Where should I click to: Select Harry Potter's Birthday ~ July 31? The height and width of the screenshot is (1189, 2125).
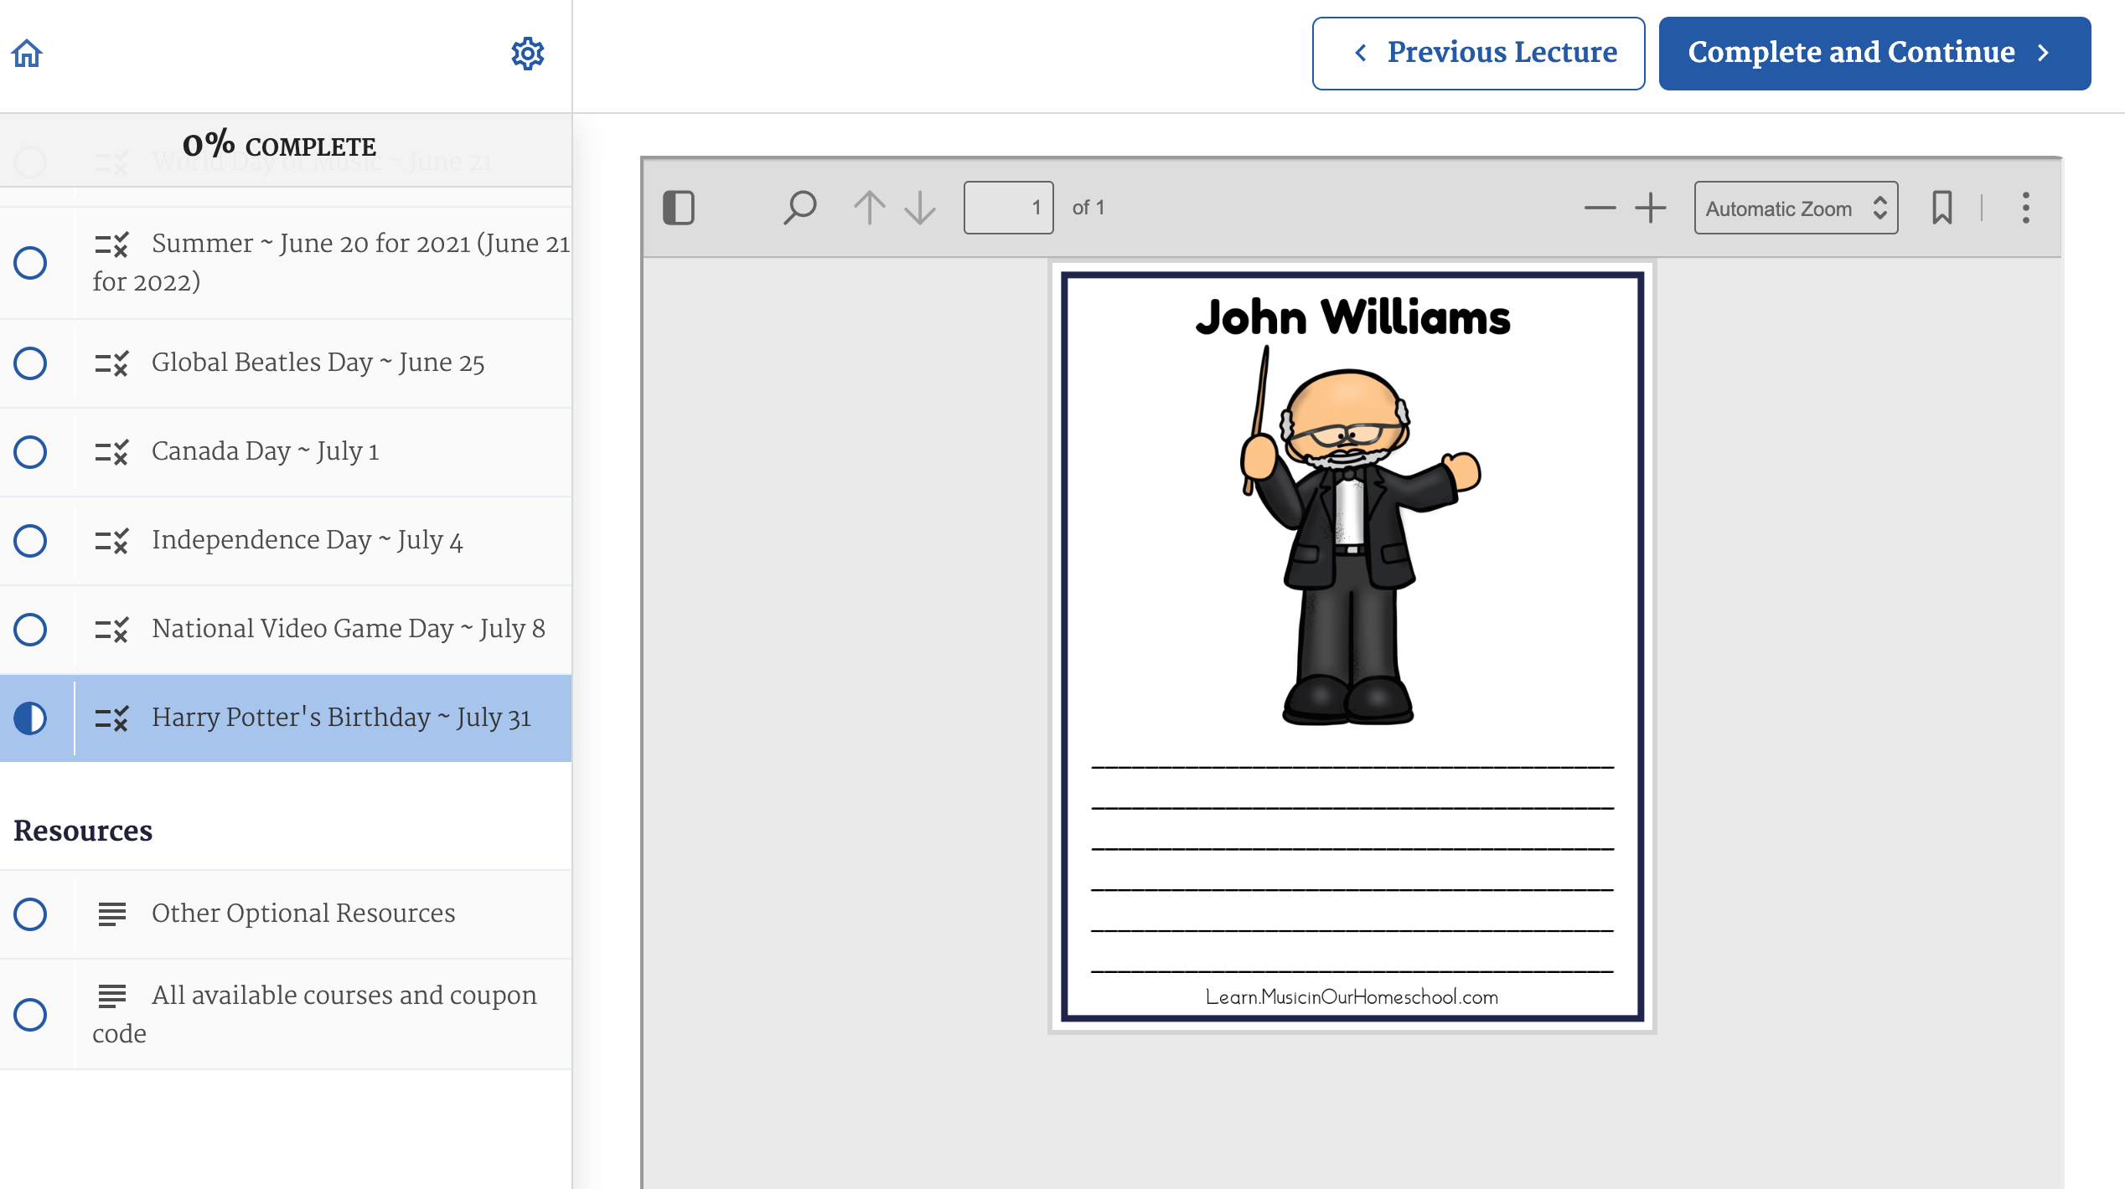[x=286, y=718]
